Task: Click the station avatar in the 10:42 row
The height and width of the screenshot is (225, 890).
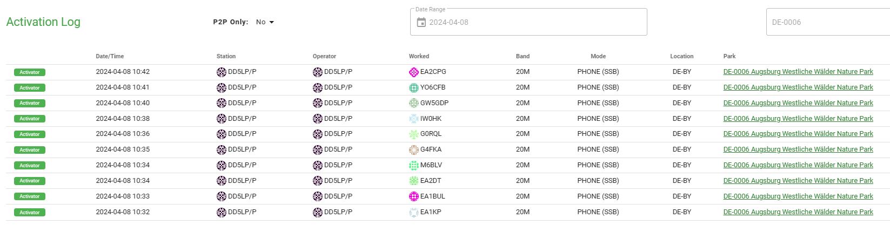Action: pos(221,72)
